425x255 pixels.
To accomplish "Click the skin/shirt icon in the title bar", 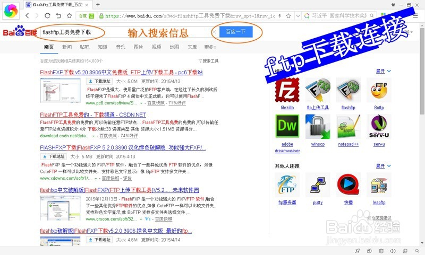I will [393, 5].
